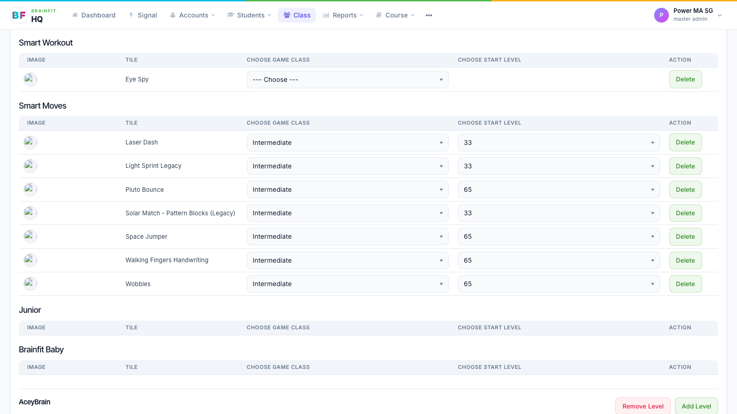Open Laser Dash game class dropdown
This screenshot has width=737, height=414.
point(348,143)
